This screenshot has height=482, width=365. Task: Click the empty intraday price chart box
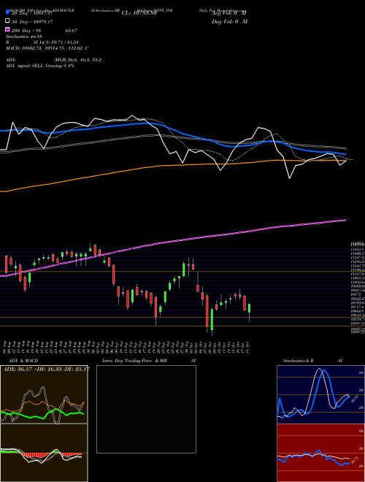click(146, 409)
